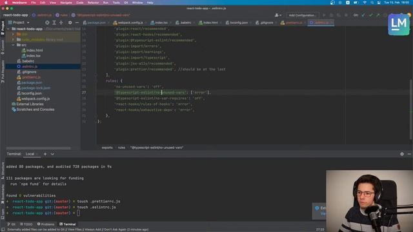Open the Pull Requests side tool strip

click(3, 72)
